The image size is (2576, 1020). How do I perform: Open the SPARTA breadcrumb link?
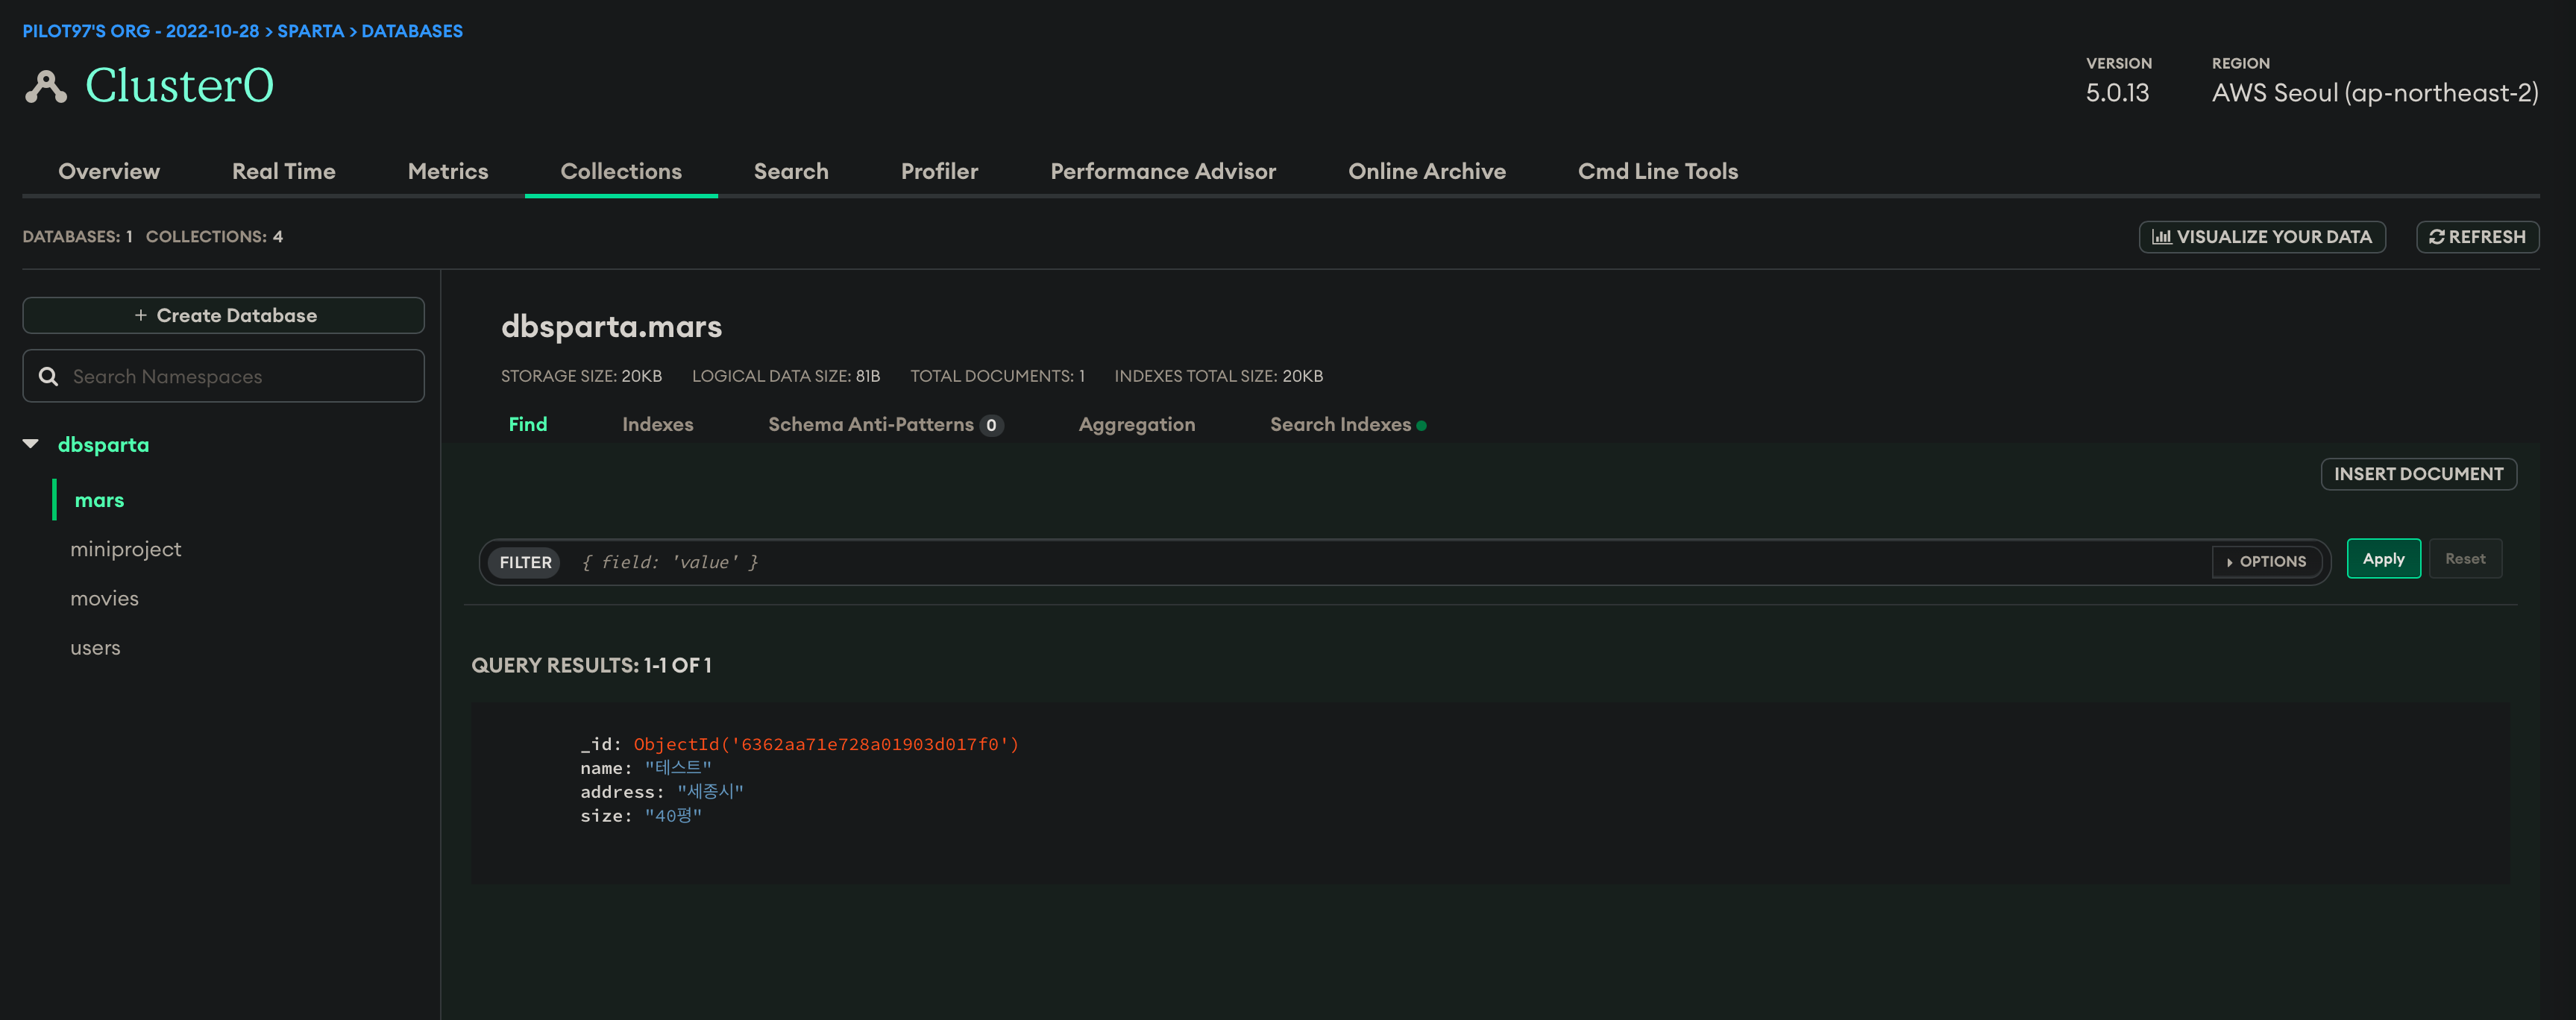[311, 31]
